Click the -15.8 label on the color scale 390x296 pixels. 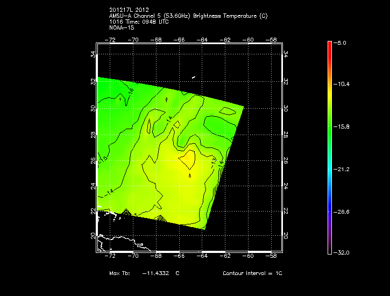(x=343, y=127)
